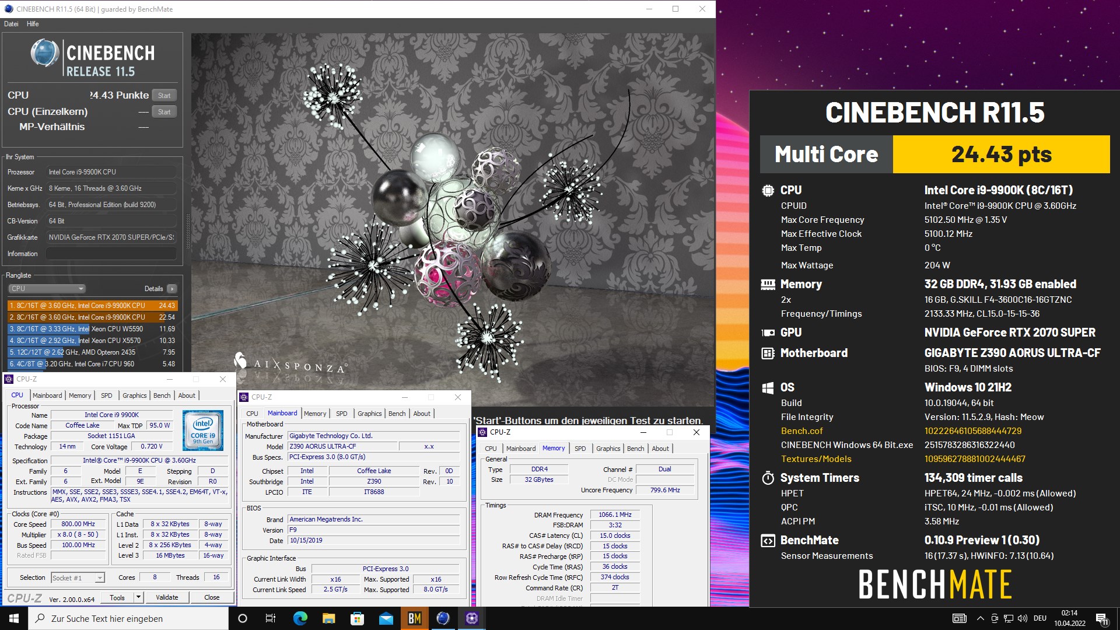The image size is (1120, 630).
Task: Start the CPU (Einzelkern) single-core test
Action: (164, 112)
